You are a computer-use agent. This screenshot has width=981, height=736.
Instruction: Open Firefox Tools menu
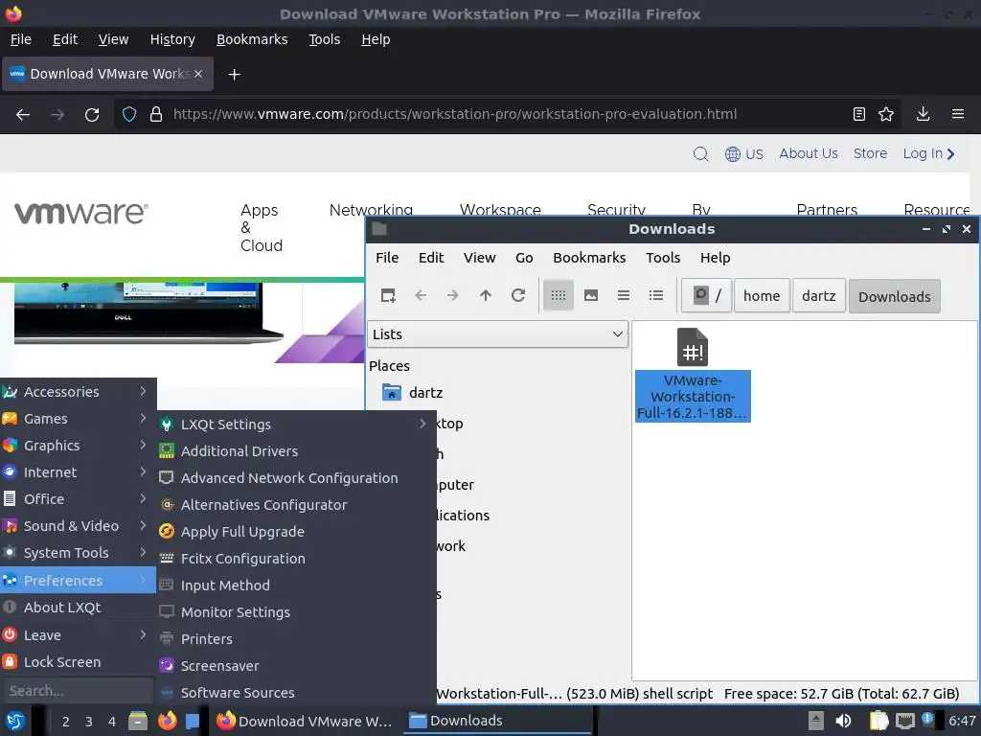324,39
